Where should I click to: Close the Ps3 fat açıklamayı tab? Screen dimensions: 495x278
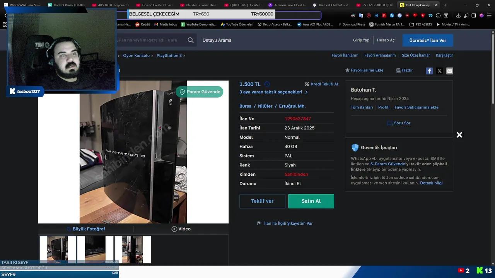[436, 5]
